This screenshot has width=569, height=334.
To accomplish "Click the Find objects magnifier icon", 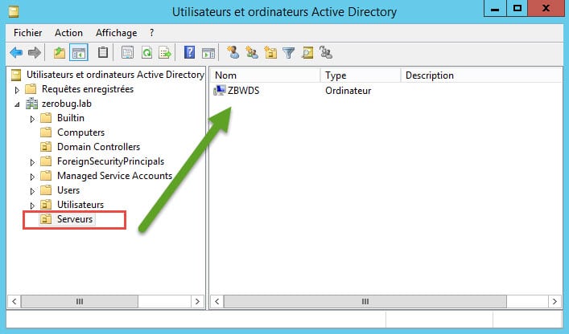I will point(307,53).
